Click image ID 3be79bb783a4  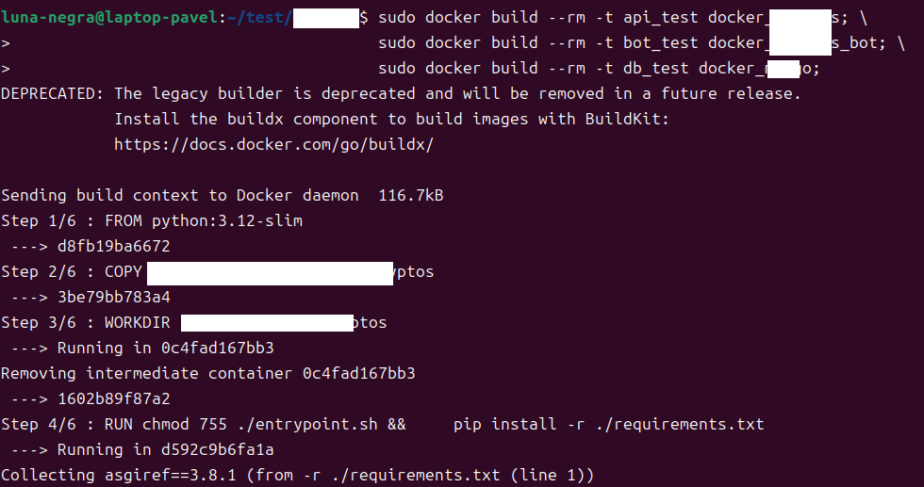[x=113, y=297]
